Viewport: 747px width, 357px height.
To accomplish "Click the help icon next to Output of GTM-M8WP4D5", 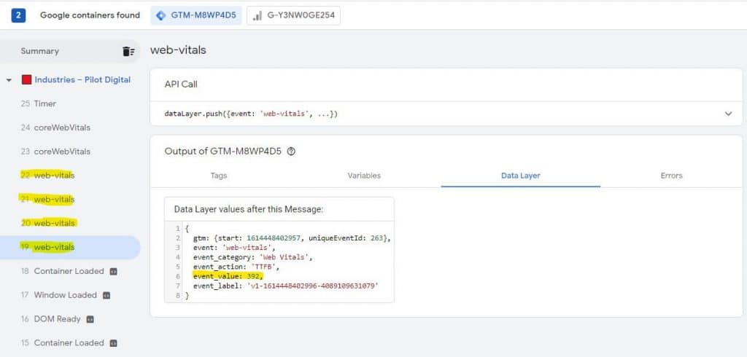I will coord(292,152).
